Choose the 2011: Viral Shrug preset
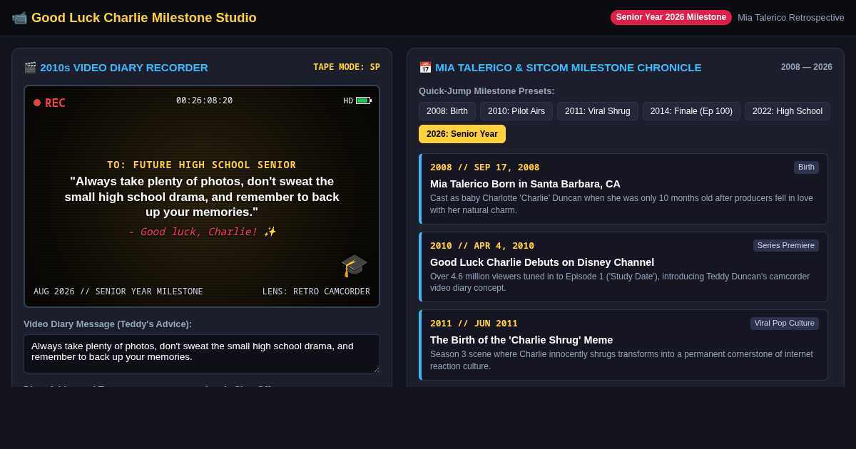This screenshot has width=856, height=449. pos(598,111)
